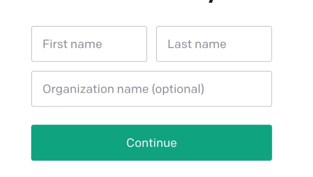
Task: Click the "First name" placeholder text
Action: coord(72,44)
